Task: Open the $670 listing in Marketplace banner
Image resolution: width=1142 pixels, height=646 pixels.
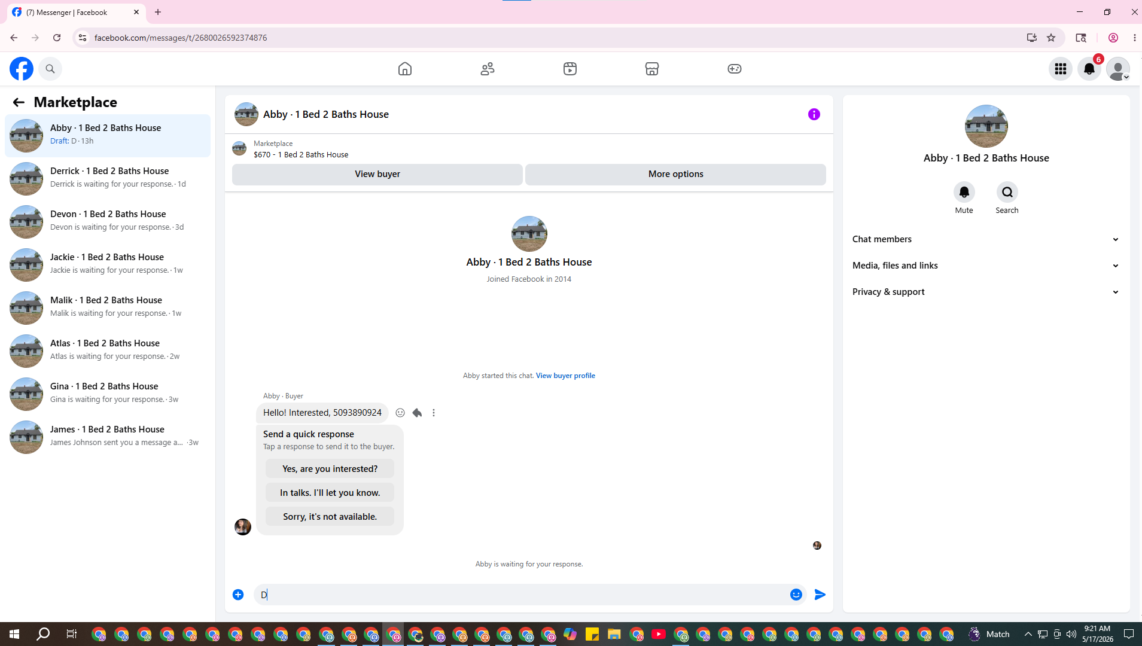Action: 301,154
